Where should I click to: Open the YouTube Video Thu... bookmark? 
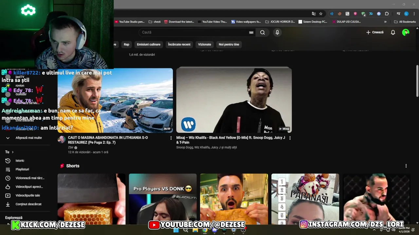tap(212, 22)
